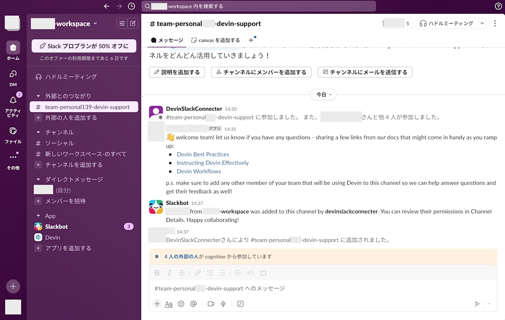Insert numbered list in composer
Image resolution: width=505 pixels, height=320 pixels.
pos(210,272)
